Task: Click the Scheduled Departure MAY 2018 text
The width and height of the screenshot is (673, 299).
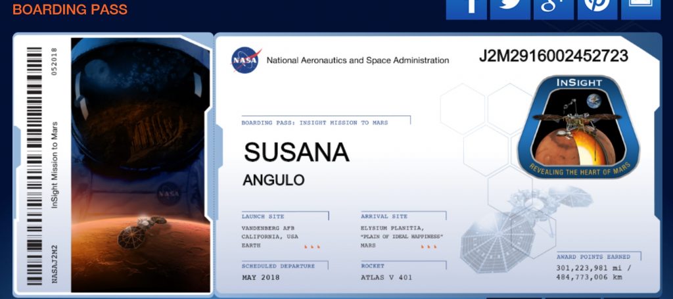Action: [261, 277]
